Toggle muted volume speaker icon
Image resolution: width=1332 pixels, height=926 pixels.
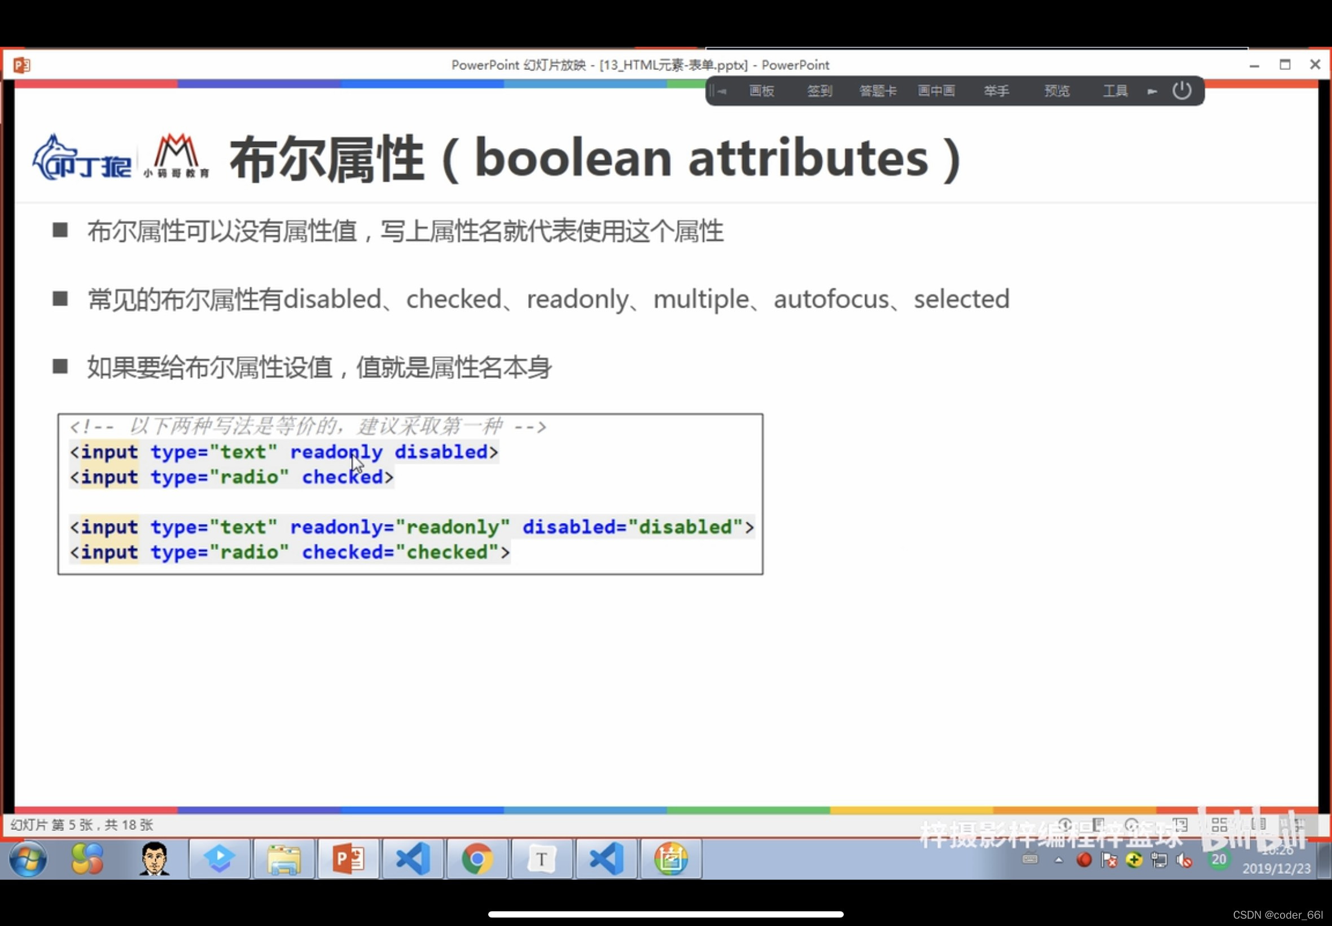coord(1184,861)
